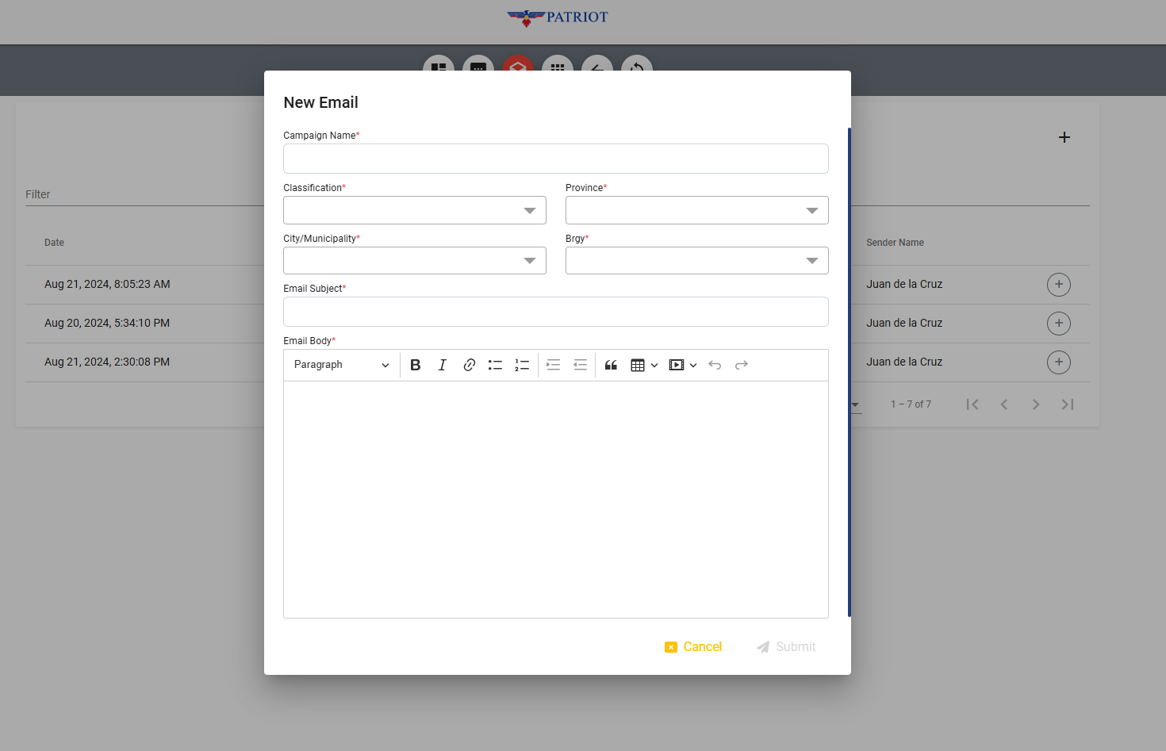Click the redo arrow in editor

point(742,365)
